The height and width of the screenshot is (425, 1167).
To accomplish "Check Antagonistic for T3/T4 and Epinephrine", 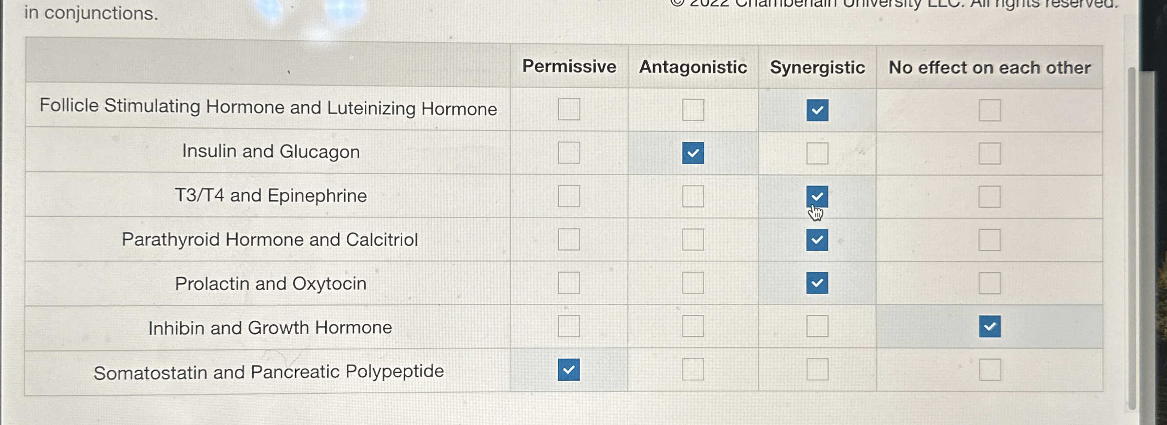I will [693, 196].
